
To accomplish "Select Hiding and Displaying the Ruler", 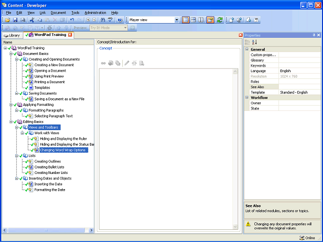I will pos(64,139).
